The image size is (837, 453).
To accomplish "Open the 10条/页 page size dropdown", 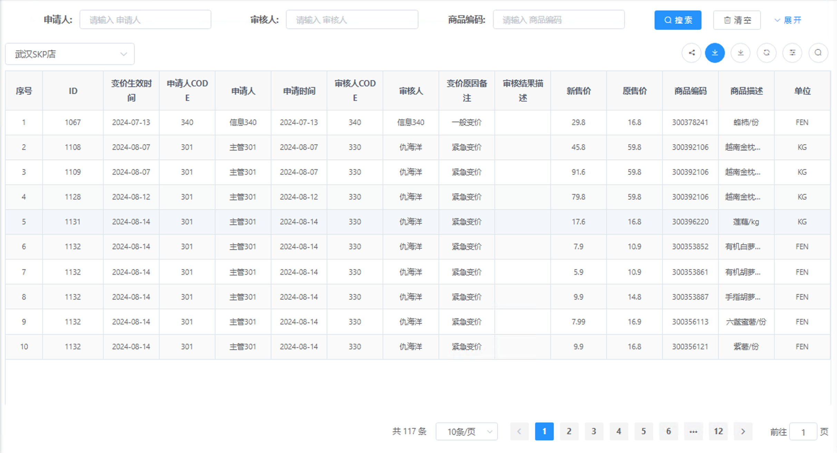I will (466, 432).
